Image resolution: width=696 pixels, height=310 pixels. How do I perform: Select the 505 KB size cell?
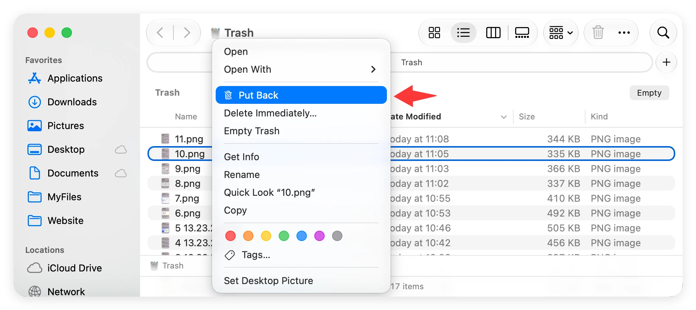(563, 228)
